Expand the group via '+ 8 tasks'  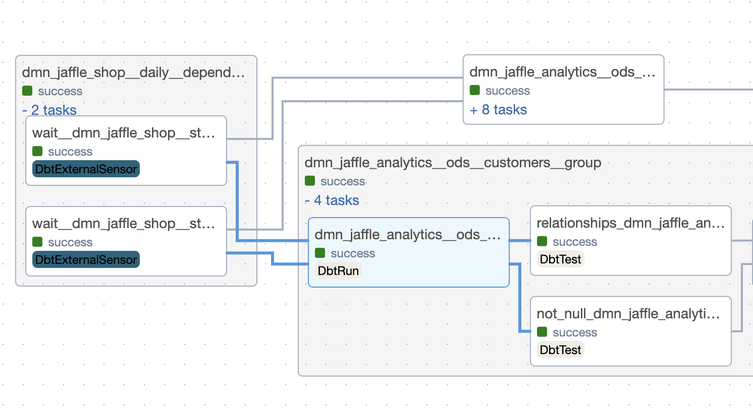[498, 110]
